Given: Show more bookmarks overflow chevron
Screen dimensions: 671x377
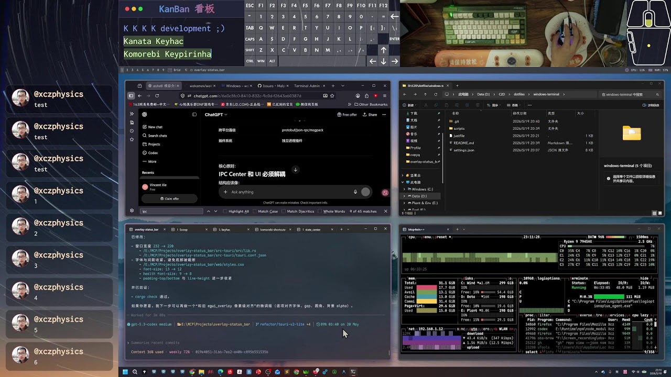Looking at the screenshot, I should 349,104.
